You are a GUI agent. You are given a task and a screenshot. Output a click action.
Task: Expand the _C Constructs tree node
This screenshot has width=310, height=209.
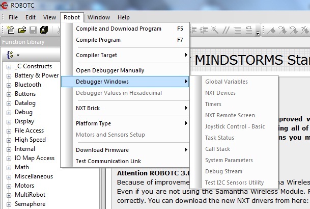[x=9, y=67]
